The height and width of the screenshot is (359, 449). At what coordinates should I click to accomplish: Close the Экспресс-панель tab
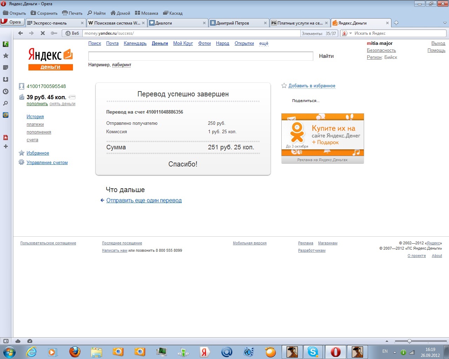click(82, 23)
